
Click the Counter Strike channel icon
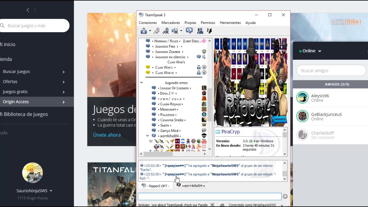point(204,120)
